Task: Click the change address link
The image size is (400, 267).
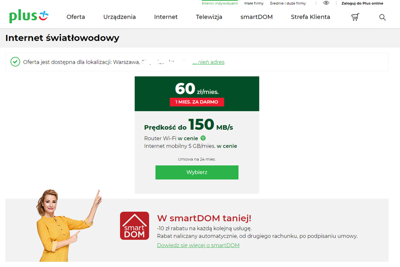Action: click(x=209, y=62)
